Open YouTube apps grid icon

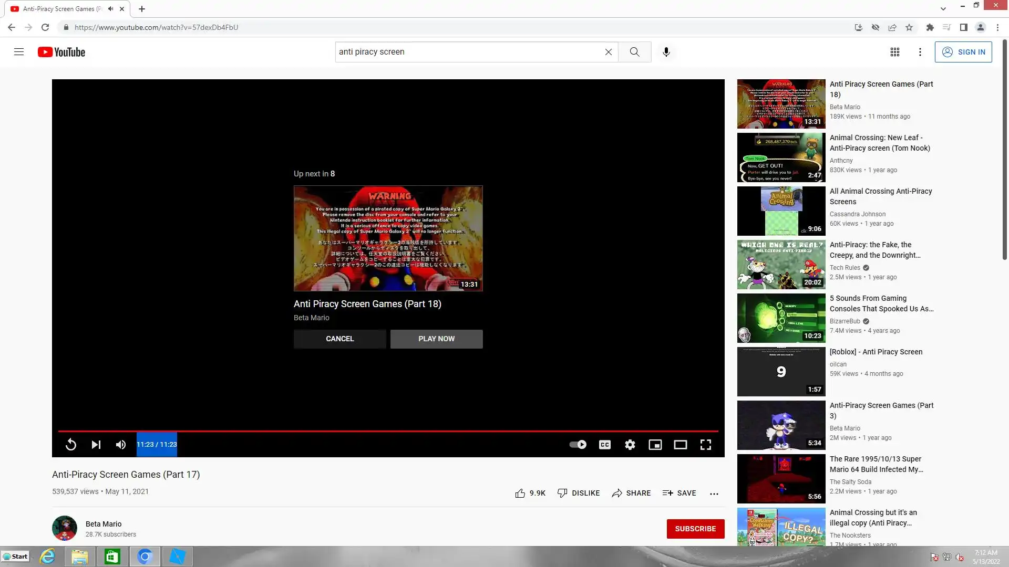[894, 52]
